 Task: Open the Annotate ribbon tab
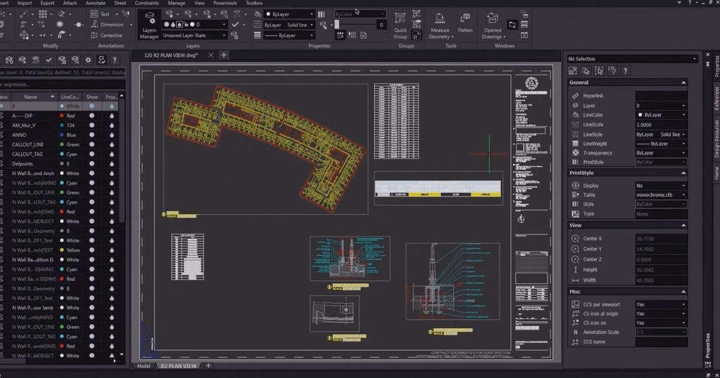[95, 3]
